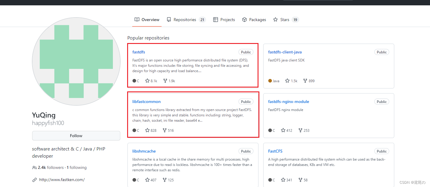
Task: Click the Overview book icon
Action: click(x=137, y=20)
